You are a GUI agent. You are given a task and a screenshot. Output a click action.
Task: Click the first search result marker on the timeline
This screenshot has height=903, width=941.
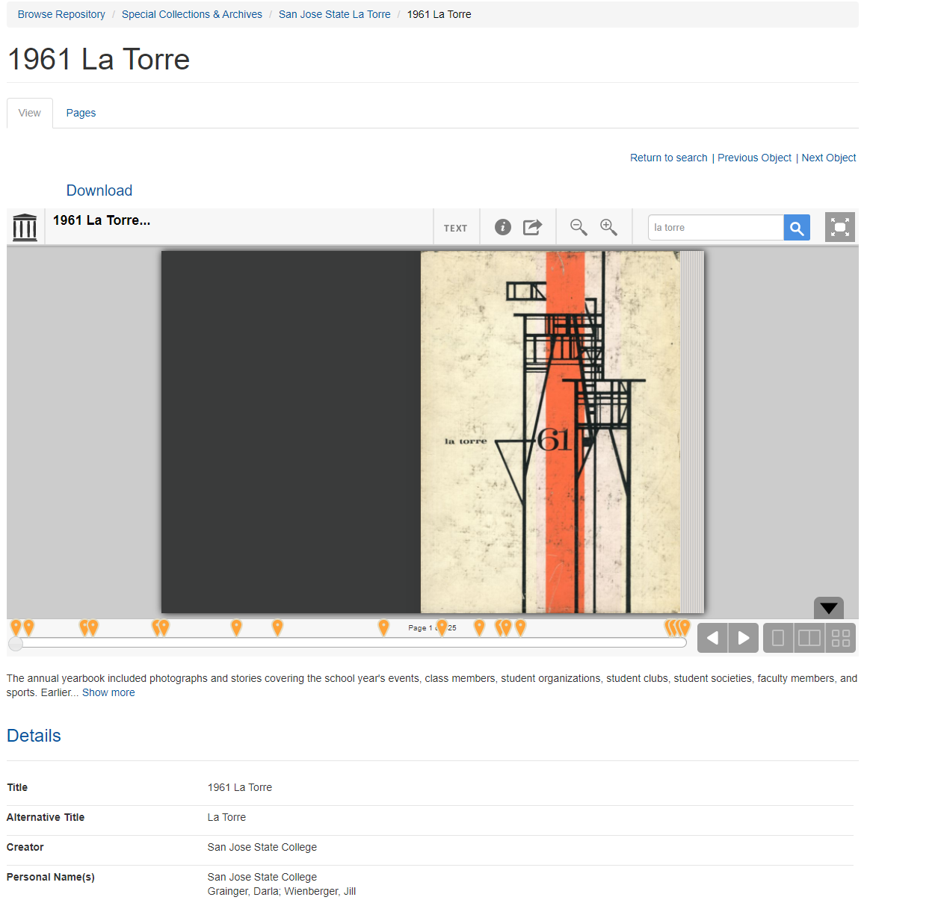coord(16,627)
